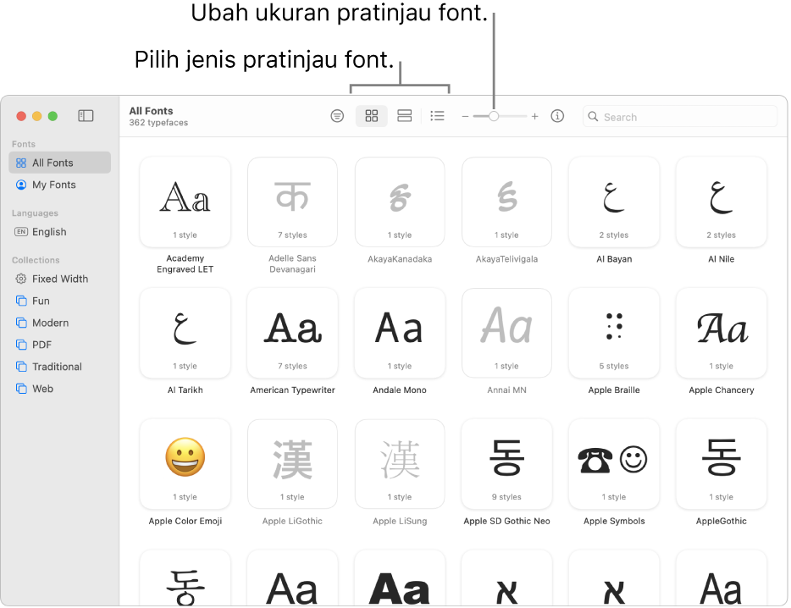Select English language in sidebar
This screenshot has height=608, width=791.
(x=59, y=231)
